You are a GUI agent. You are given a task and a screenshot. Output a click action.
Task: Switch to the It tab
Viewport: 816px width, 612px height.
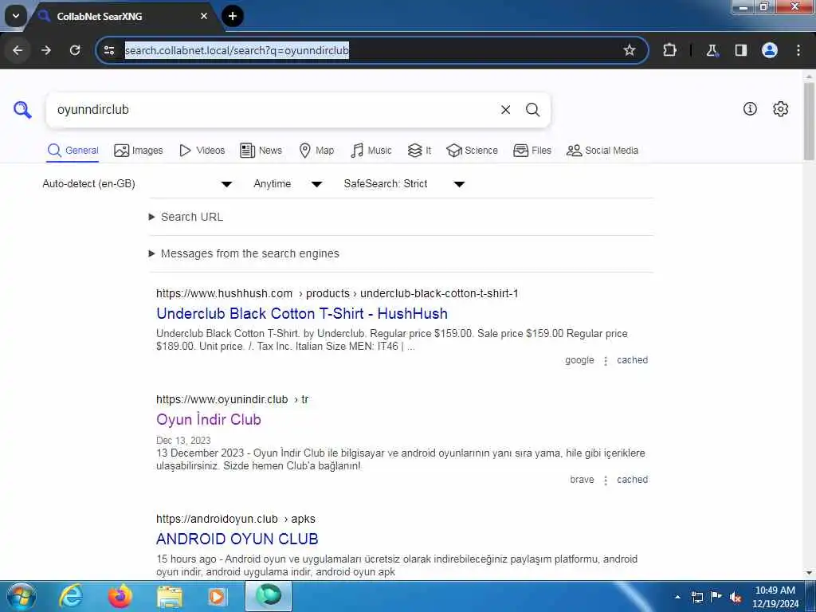[x=419, y=151]
